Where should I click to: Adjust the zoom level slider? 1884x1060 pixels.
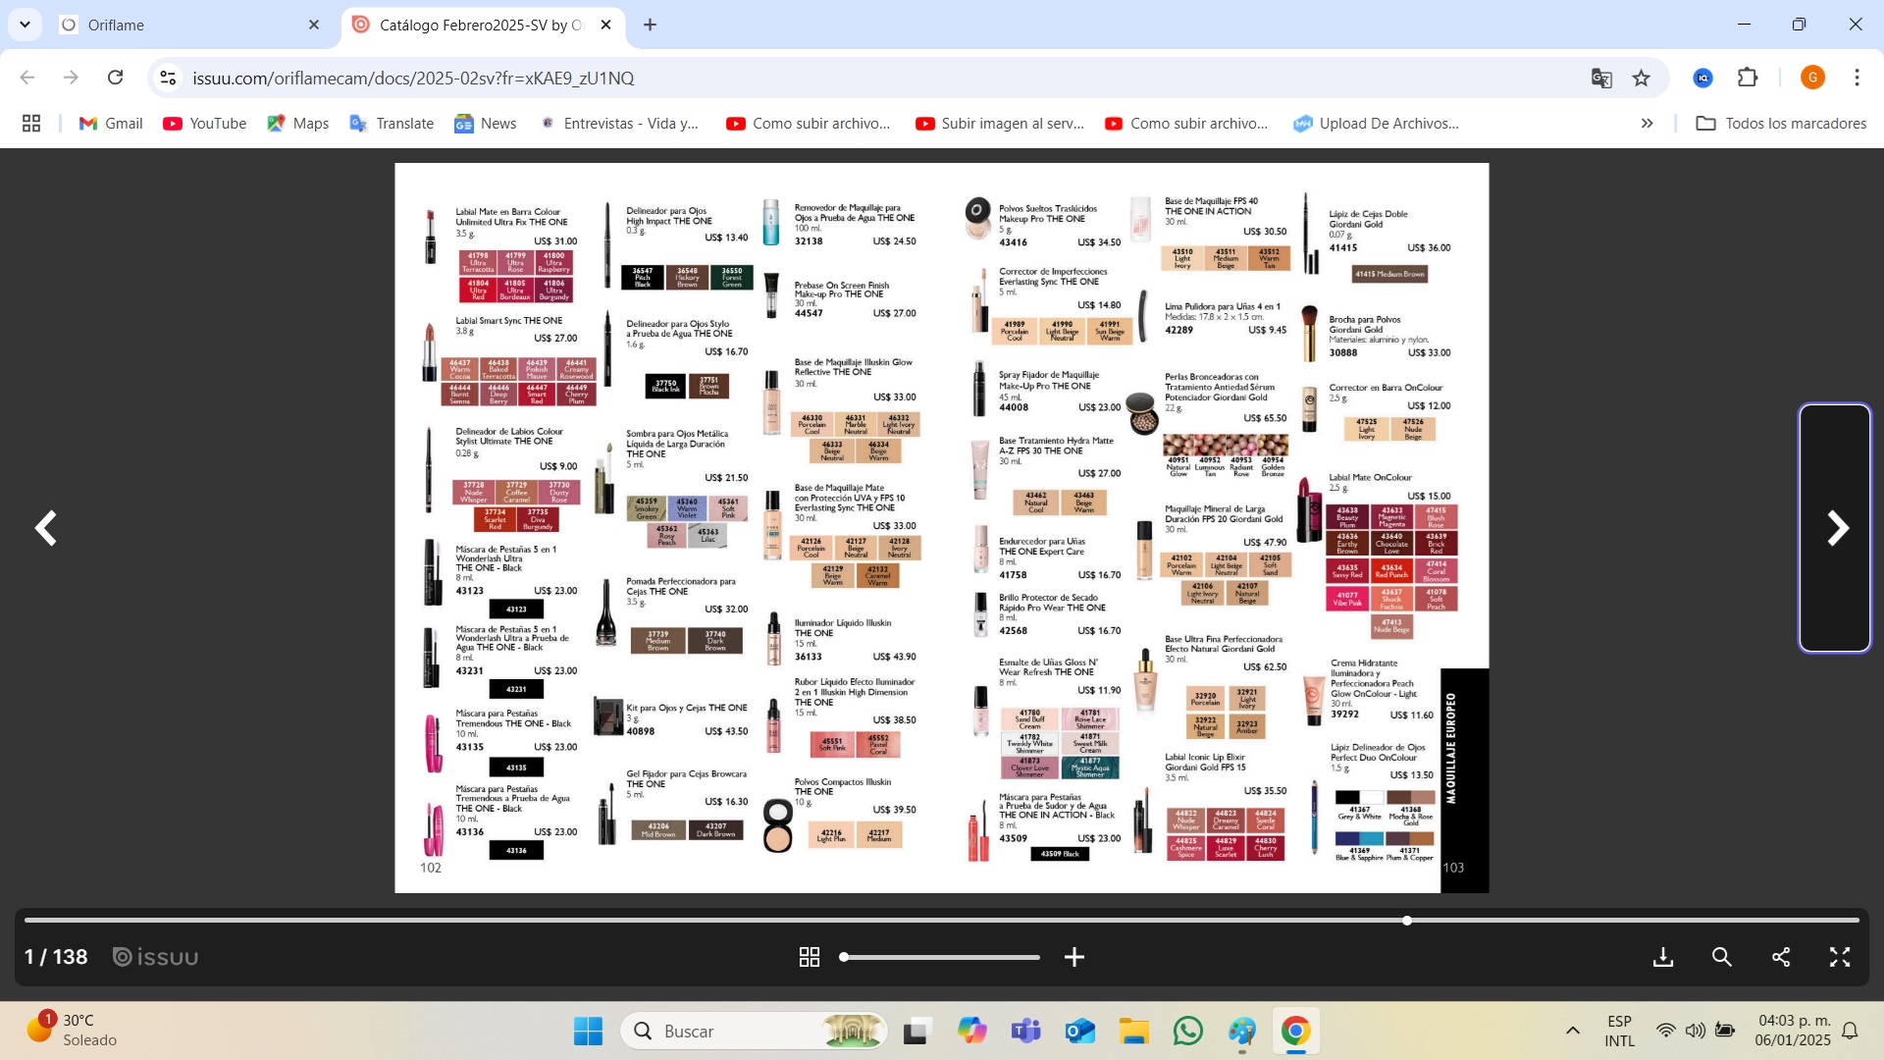[x=940, y=957]
